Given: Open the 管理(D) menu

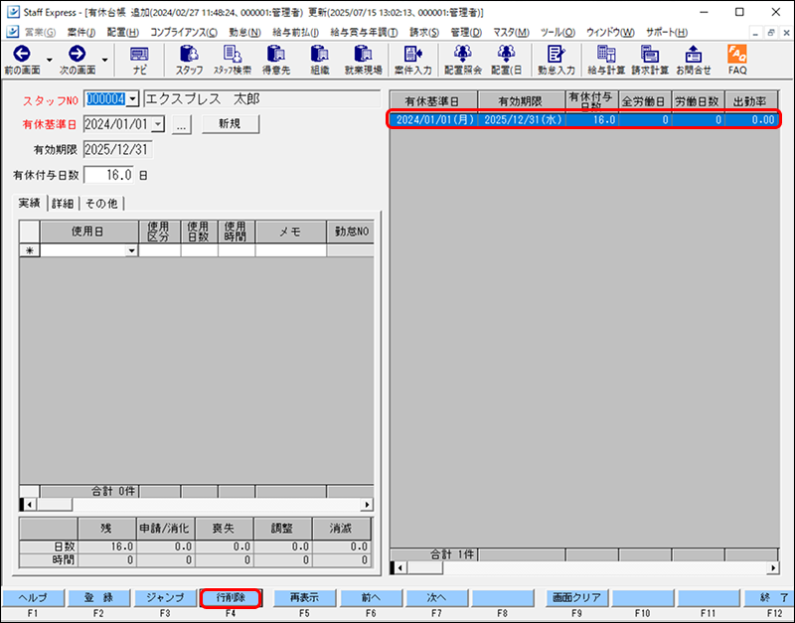Looking at the screenshot, I should tap(466, 32).
